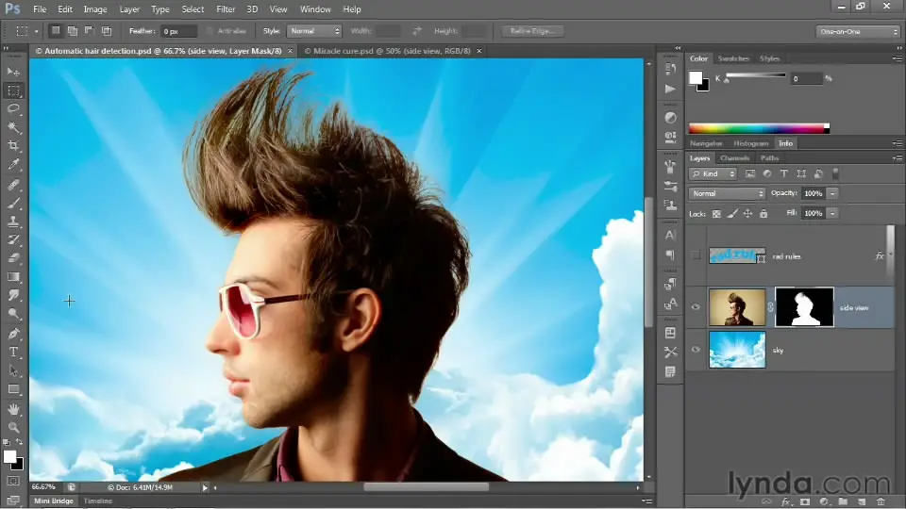This screenshot has width=906, height=509.
Task: Open the Filter menu
Action: (x=226, y=9)
